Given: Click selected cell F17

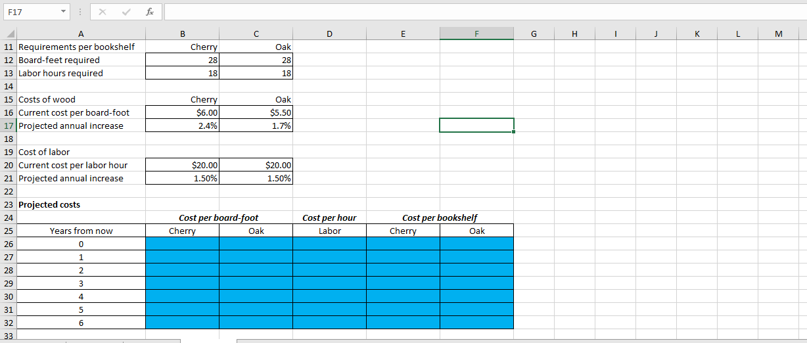Looking at the screenshot, I should pyautogui.click(x=476, y=126).
